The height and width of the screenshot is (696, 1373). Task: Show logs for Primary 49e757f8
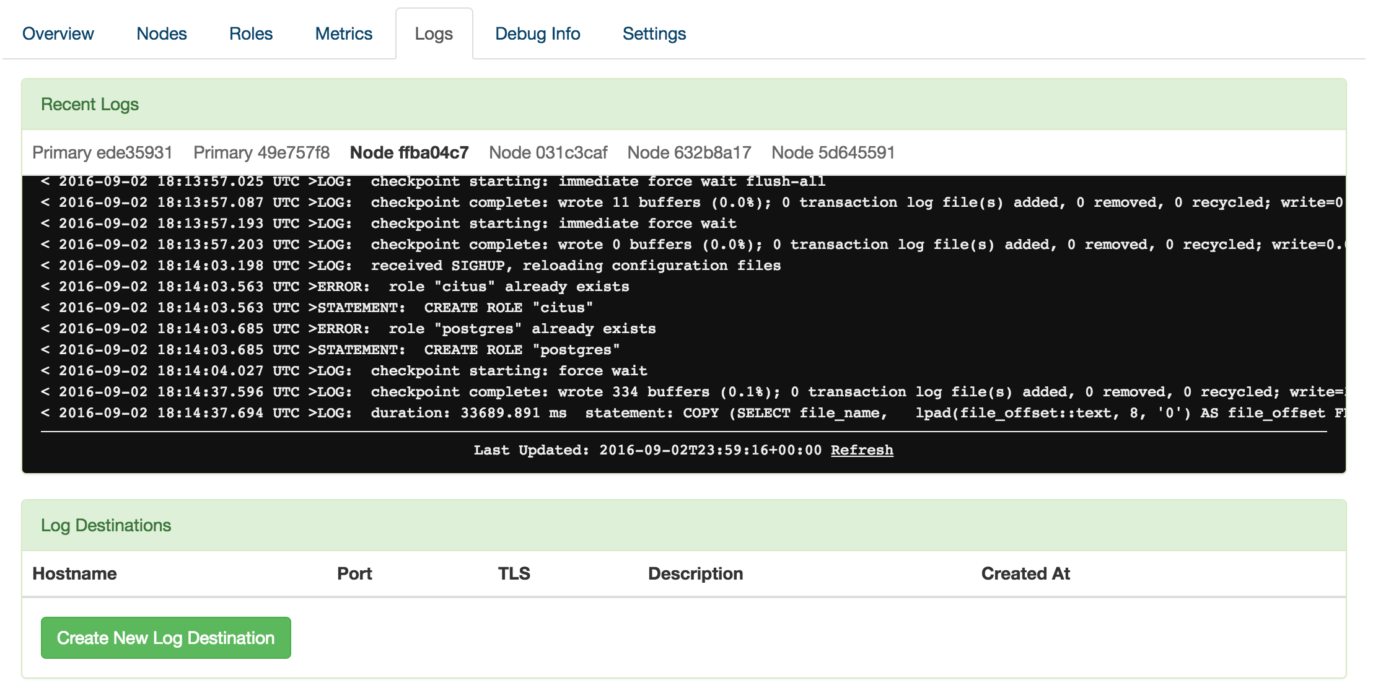261,152
